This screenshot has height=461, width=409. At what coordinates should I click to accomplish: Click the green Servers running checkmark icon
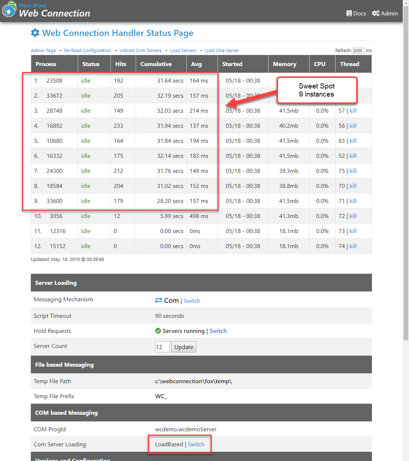(158, 331)
